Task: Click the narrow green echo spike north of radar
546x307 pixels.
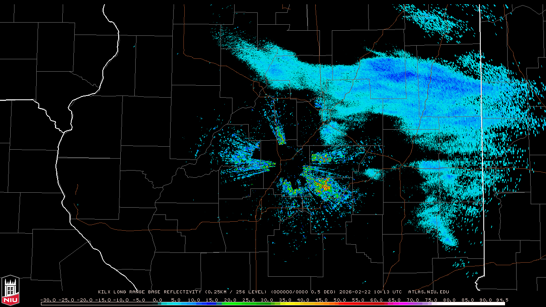Action: point(281,136)
